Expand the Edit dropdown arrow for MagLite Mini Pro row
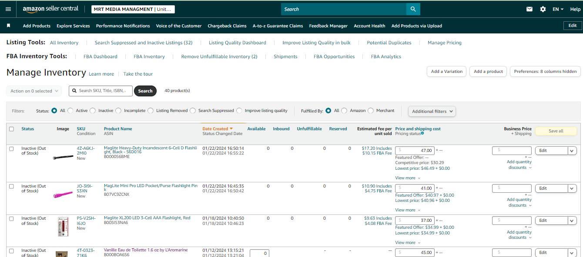 click(572, 188)
